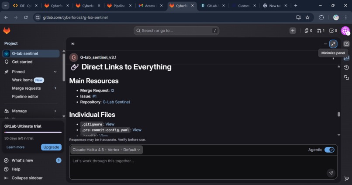Open Pipeline editor in sidebar
The image size is (352, 185).
(x=31, y=96)
